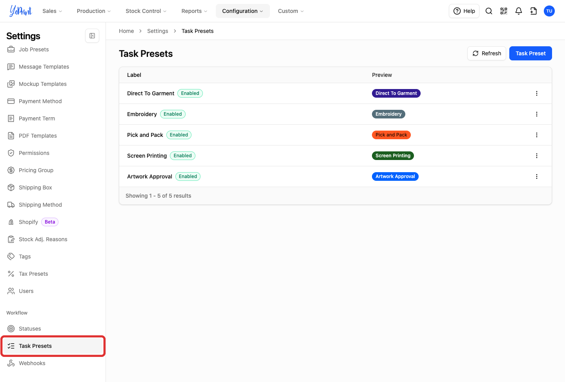The image size is (565, 382).
Task: Open the Help button
Action: pyautogui.click(x=464, y=11)
